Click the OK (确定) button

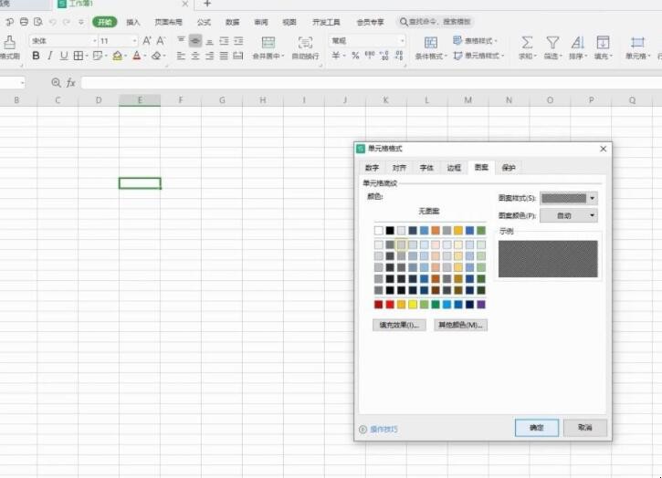537,428
